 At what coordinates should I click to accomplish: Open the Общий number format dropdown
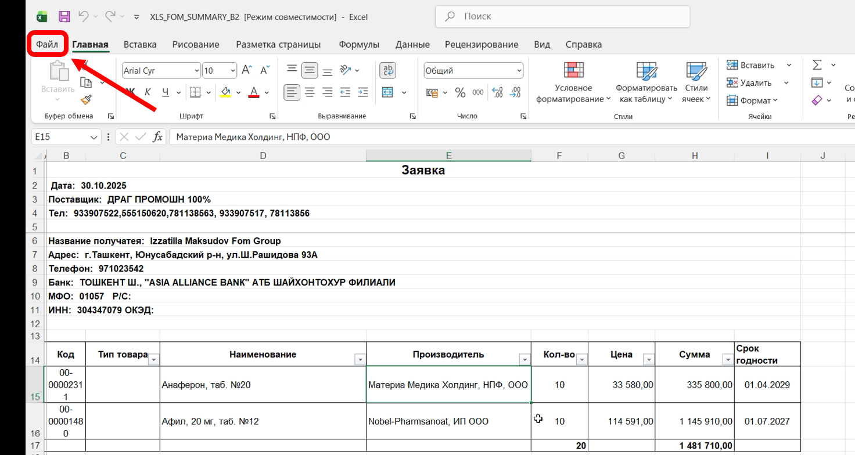pyautogui.click(x=519, y=71)
